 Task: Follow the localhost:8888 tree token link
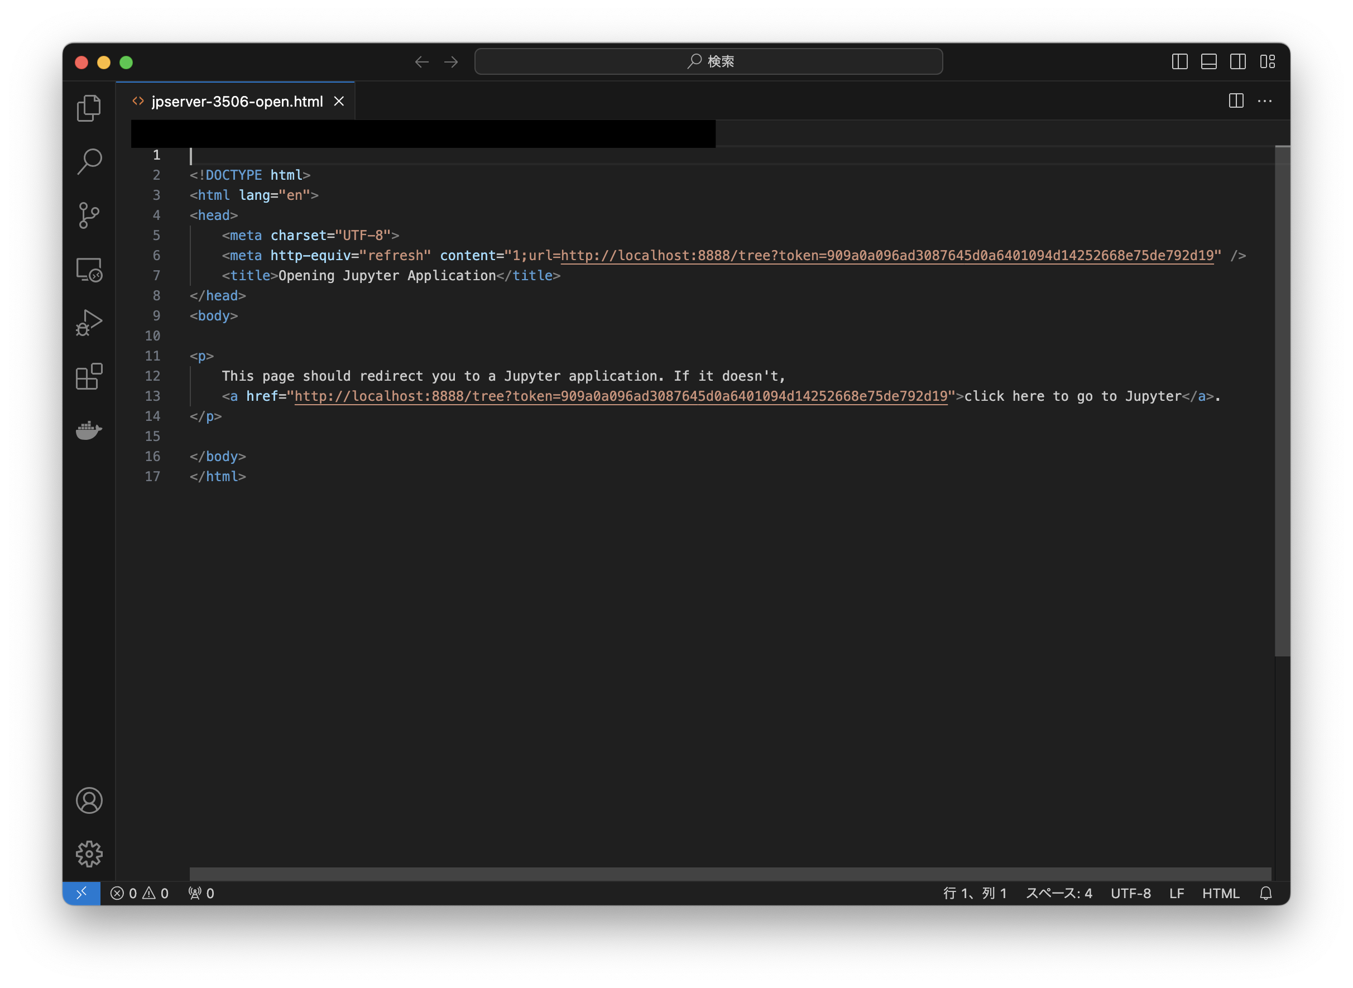point(622,396)
